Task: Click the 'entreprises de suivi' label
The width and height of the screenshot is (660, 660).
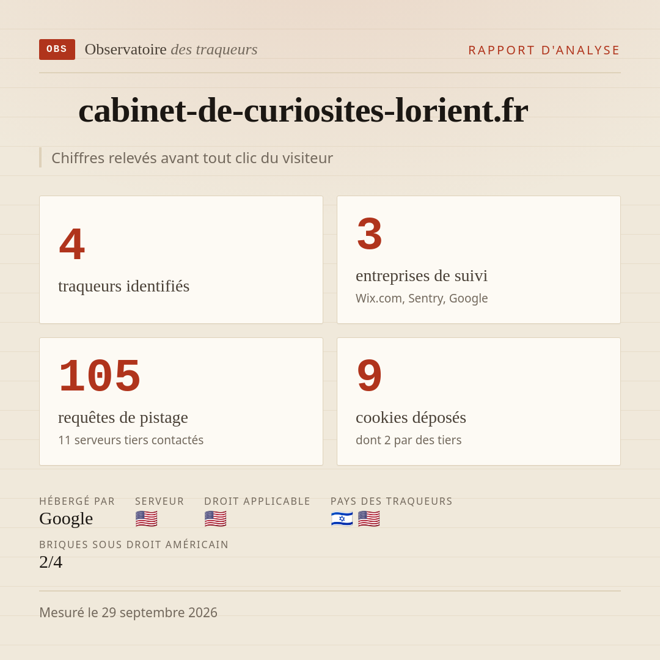Action: [421, 276]
